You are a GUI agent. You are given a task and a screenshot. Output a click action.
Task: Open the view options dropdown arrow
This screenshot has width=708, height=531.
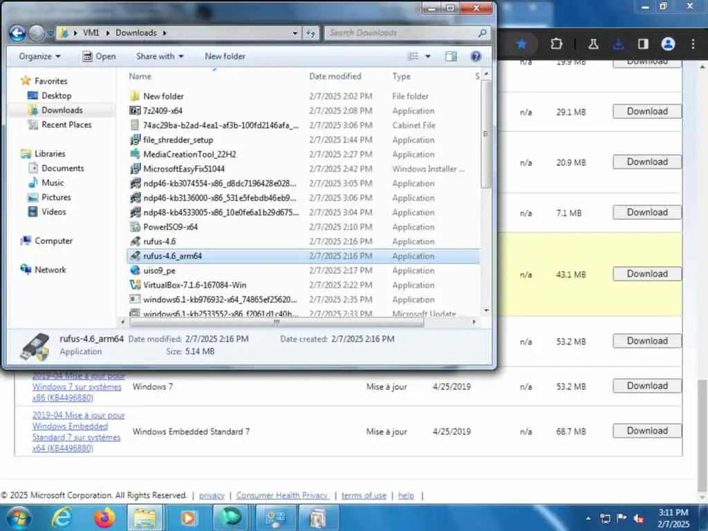[427, 57]
